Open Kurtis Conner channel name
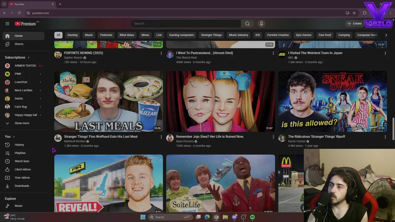 (297, 141)
